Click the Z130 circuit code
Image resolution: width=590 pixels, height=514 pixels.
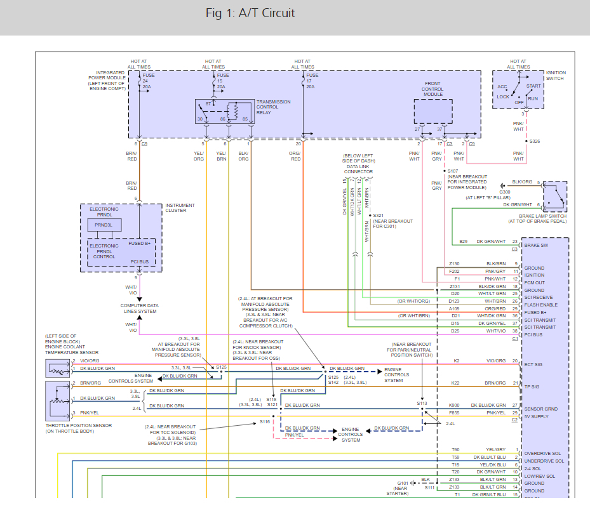[454, 264]
